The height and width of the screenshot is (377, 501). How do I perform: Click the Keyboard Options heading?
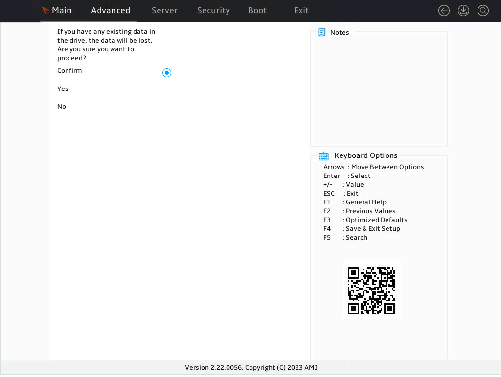coord(365,155)
